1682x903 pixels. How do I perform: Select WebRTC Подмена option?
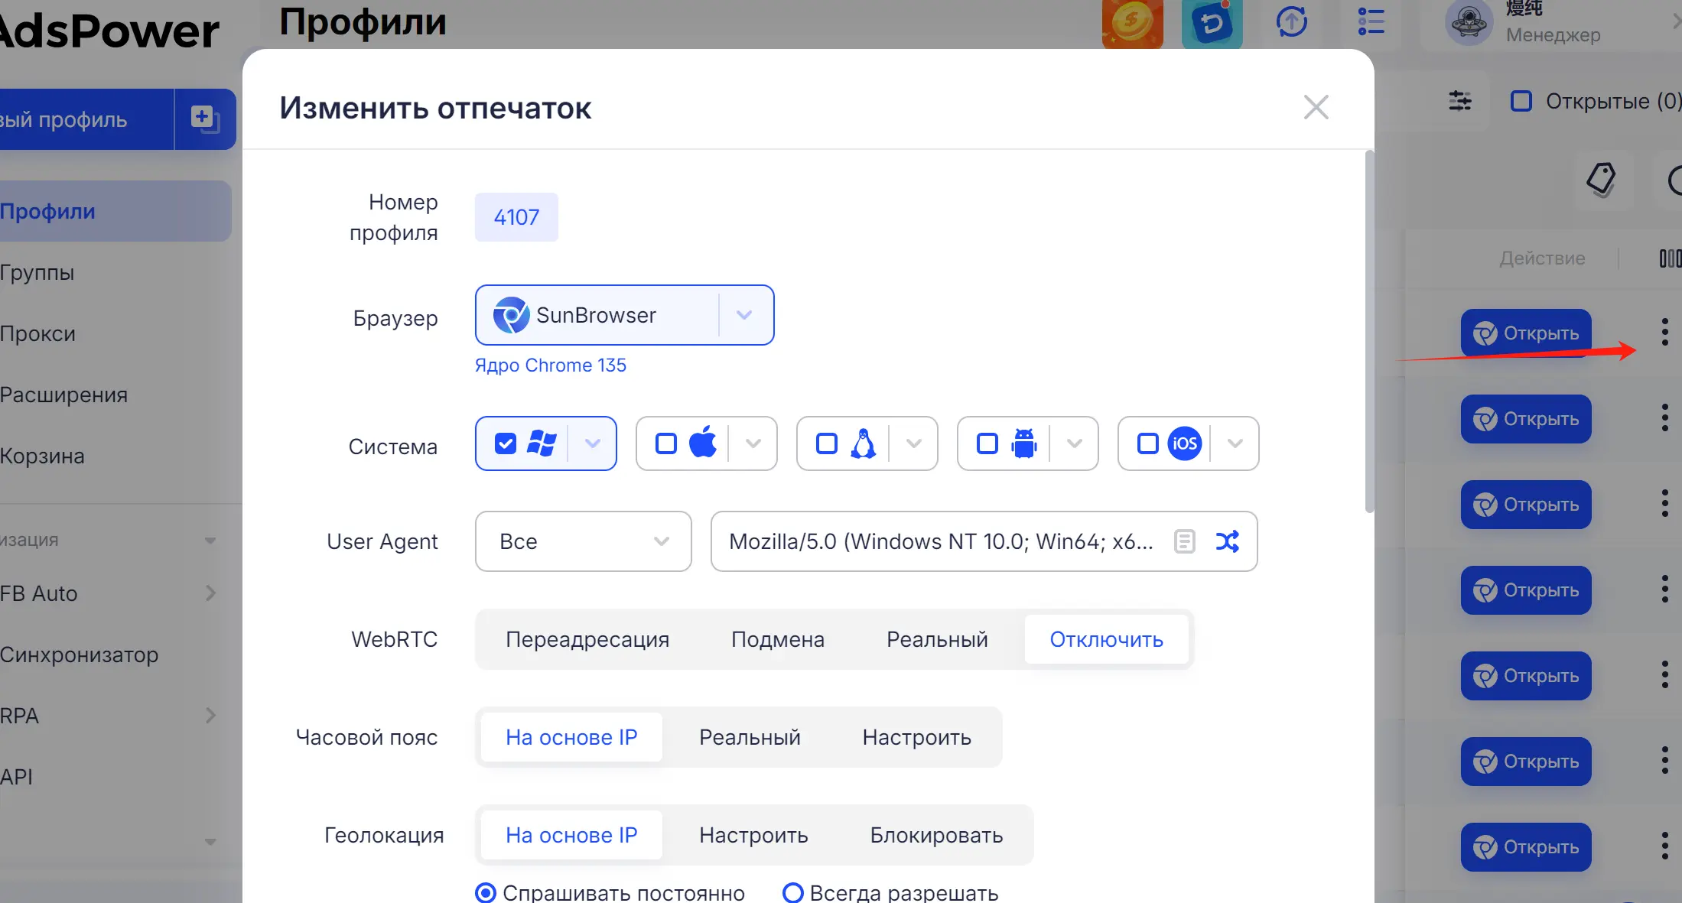778,639
